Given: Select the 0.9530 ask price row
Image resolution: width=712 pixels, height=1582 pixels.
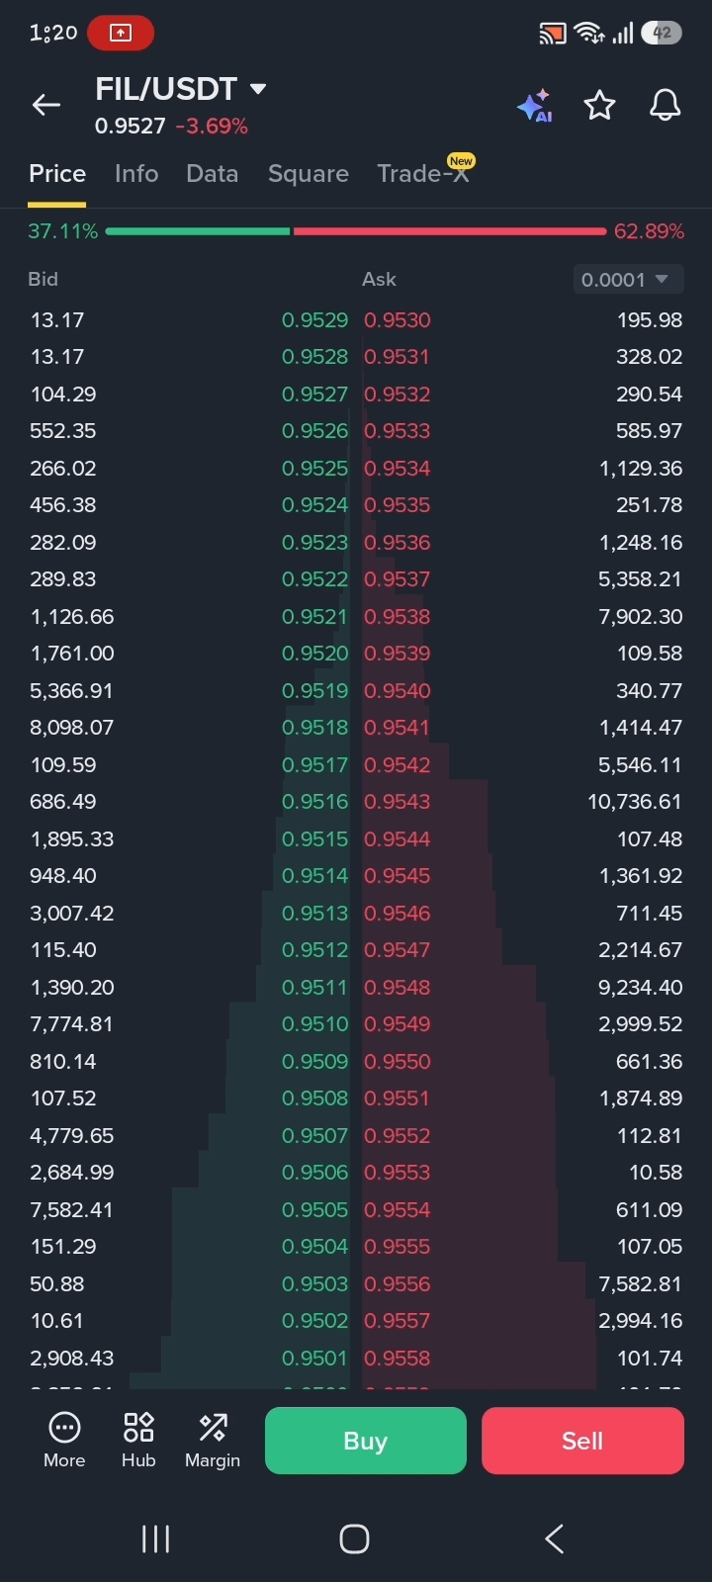Looking at the screenshot, I should click(x=523, y=320).
